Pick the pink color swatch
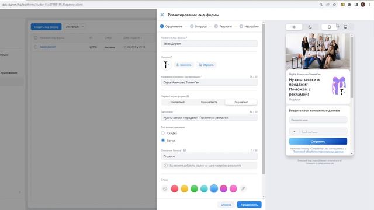Viewport: 374px width, 210px height. [233, 188]
